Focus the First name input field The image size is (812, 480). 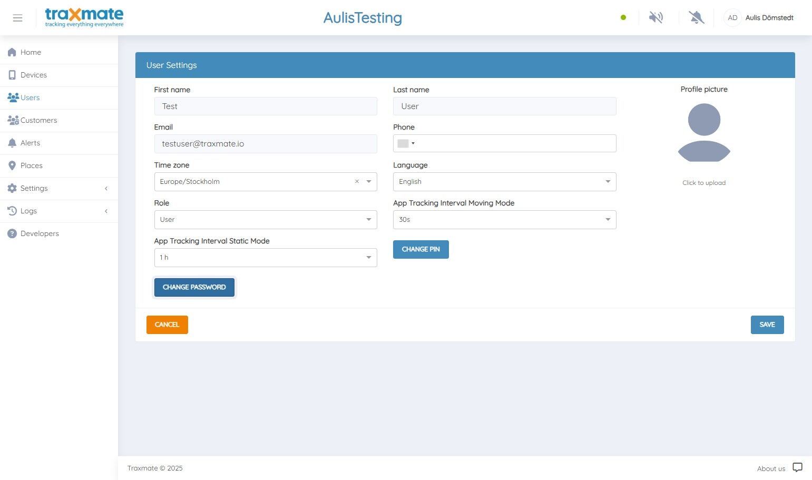(x=266, y=106)
